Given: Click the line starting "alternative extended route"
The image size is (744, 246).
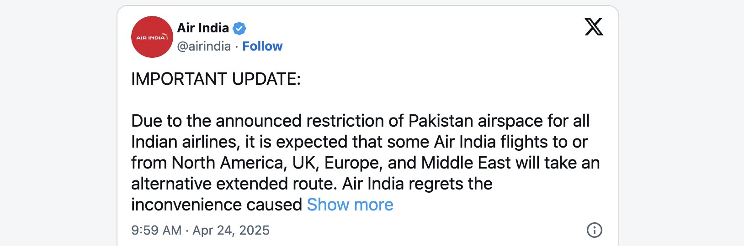Looking at the screenshot, I should point(312,184).
